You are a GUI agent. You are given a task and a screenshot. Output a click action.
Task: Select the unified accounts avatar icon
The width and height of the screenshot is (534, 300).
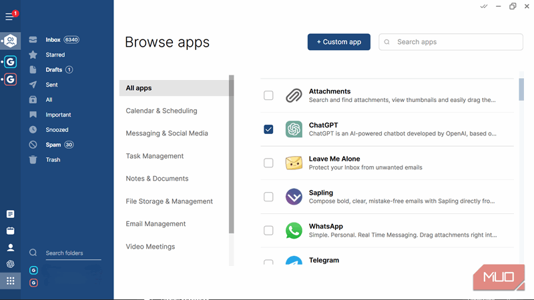[11, 41]
